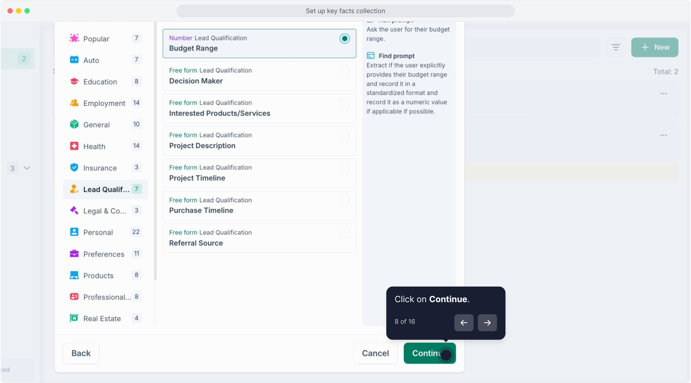
Task: Open the first row's three-dot menu
Action: (663, 94)
